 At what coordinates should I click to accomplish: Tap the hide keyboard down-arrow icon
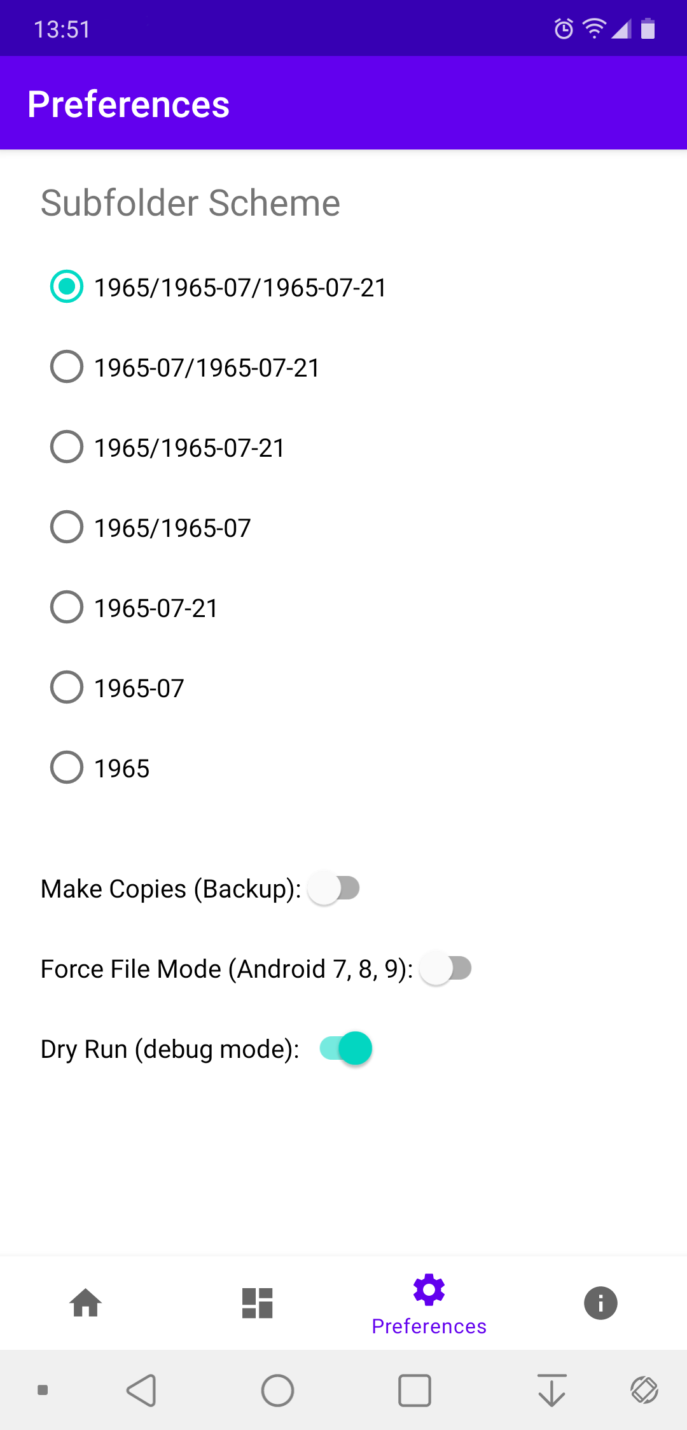552,1390
